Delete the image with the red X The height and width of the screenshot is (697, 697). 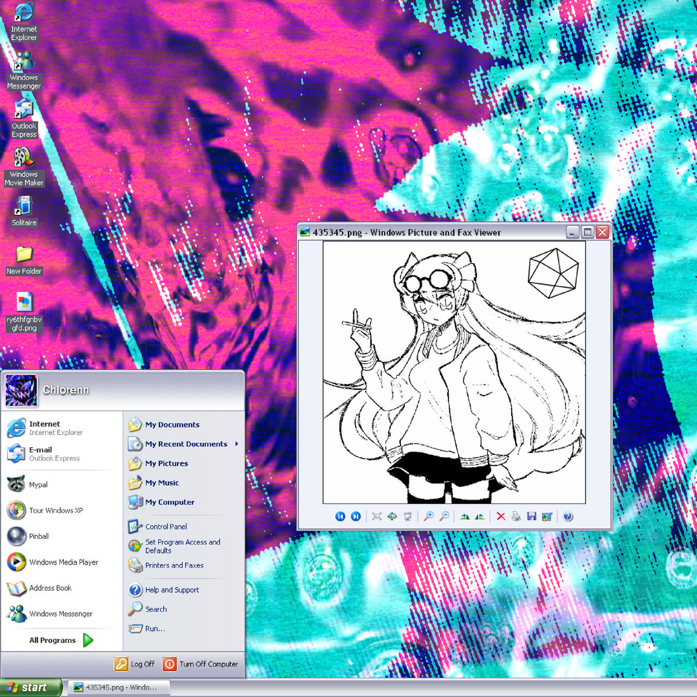tap(501, 516)
